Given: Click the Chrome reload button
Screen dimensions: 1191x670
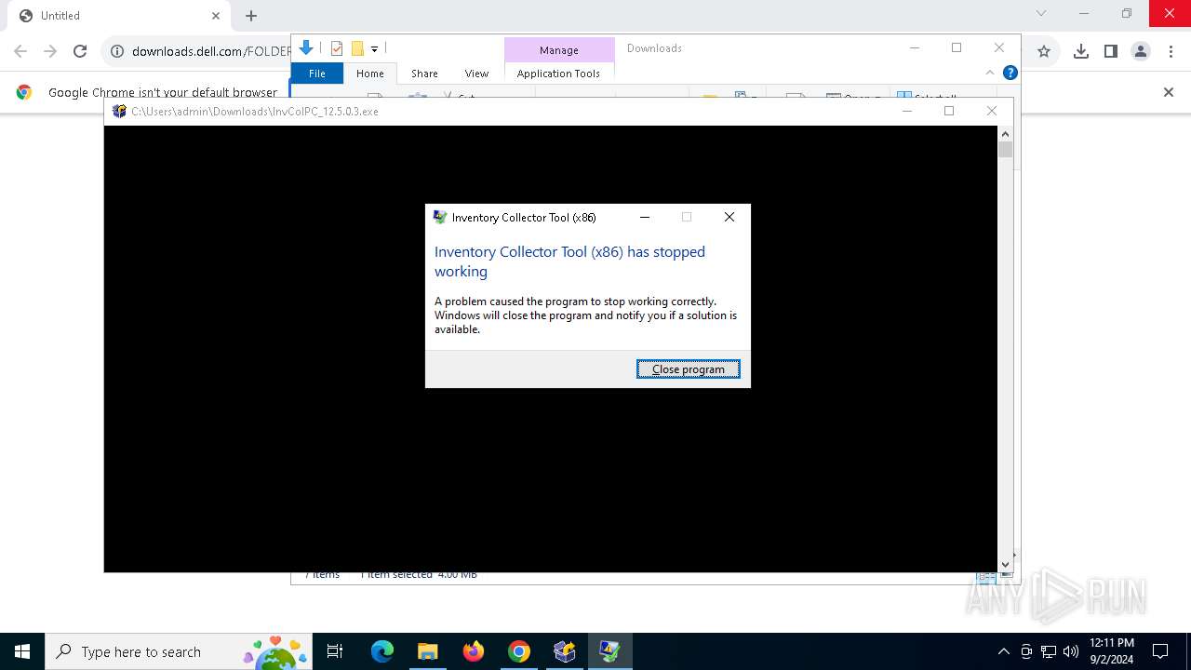Looking at the screenshot, I should [80, 51].
